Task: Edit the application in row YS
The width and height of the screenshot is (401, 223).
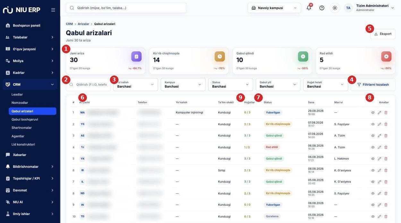Action: pos(380,124)
